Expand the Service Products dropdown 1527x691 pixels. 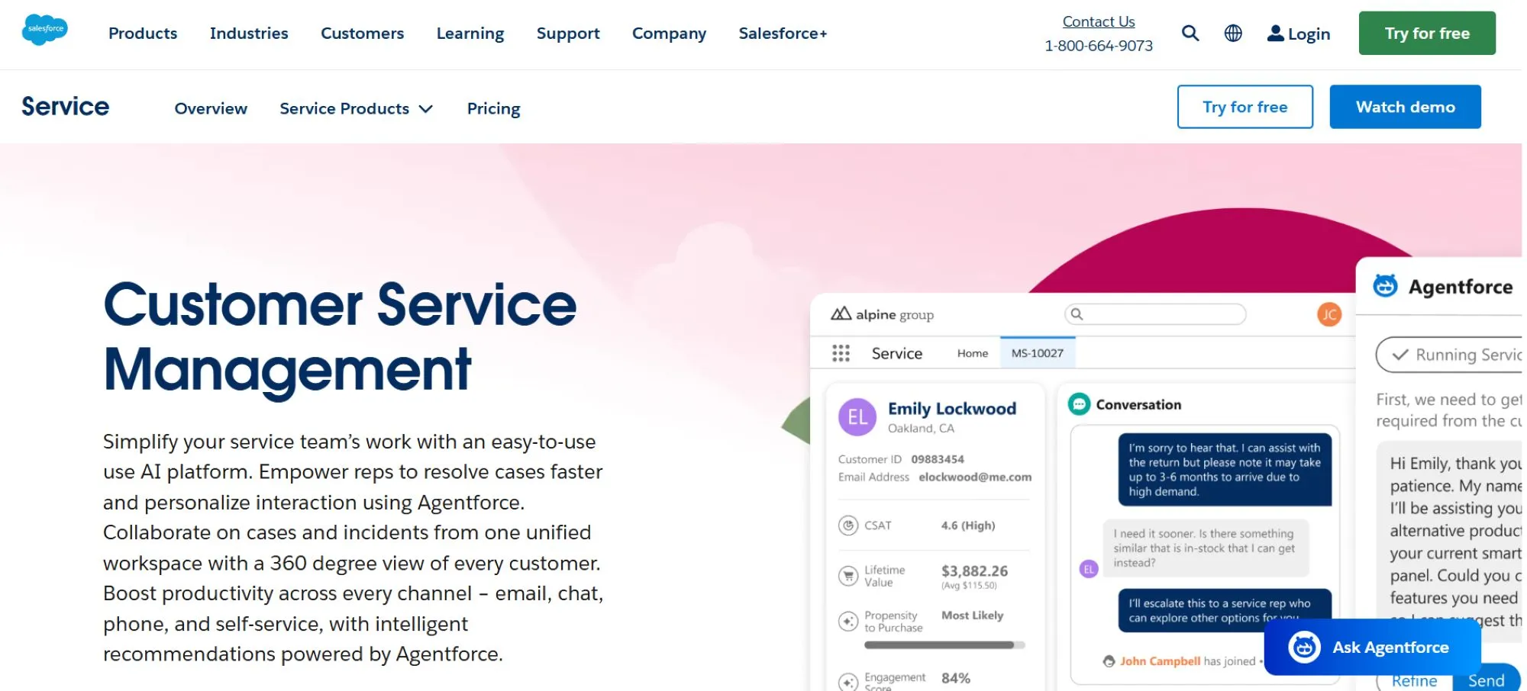[x=357, y=108]
